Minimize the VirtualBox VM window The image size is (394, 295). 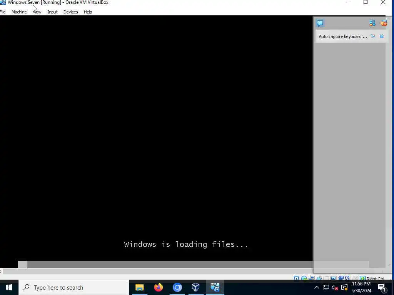(348, 2)
